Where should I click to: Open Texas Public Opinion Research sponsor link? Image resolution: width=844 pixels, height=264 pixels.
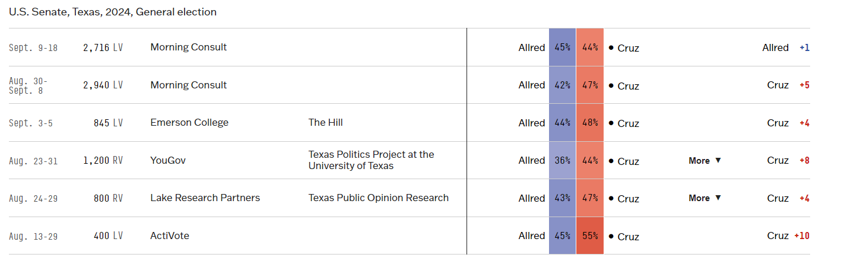[x=379, y=198]
